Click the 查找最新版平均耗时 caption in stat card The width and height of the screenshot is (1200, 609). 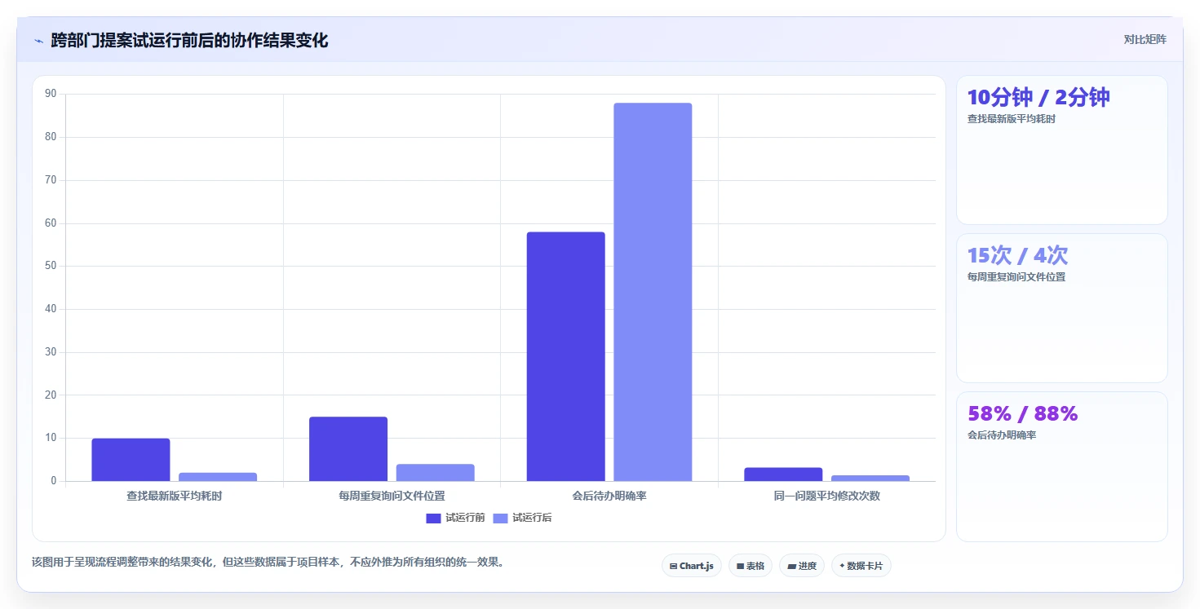(1012, 119)
